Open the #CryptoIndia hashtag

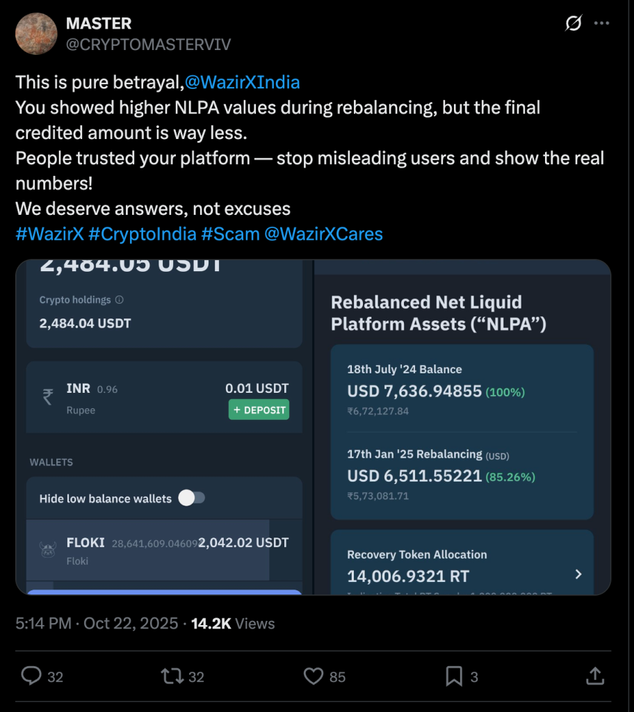coord(143,234)
